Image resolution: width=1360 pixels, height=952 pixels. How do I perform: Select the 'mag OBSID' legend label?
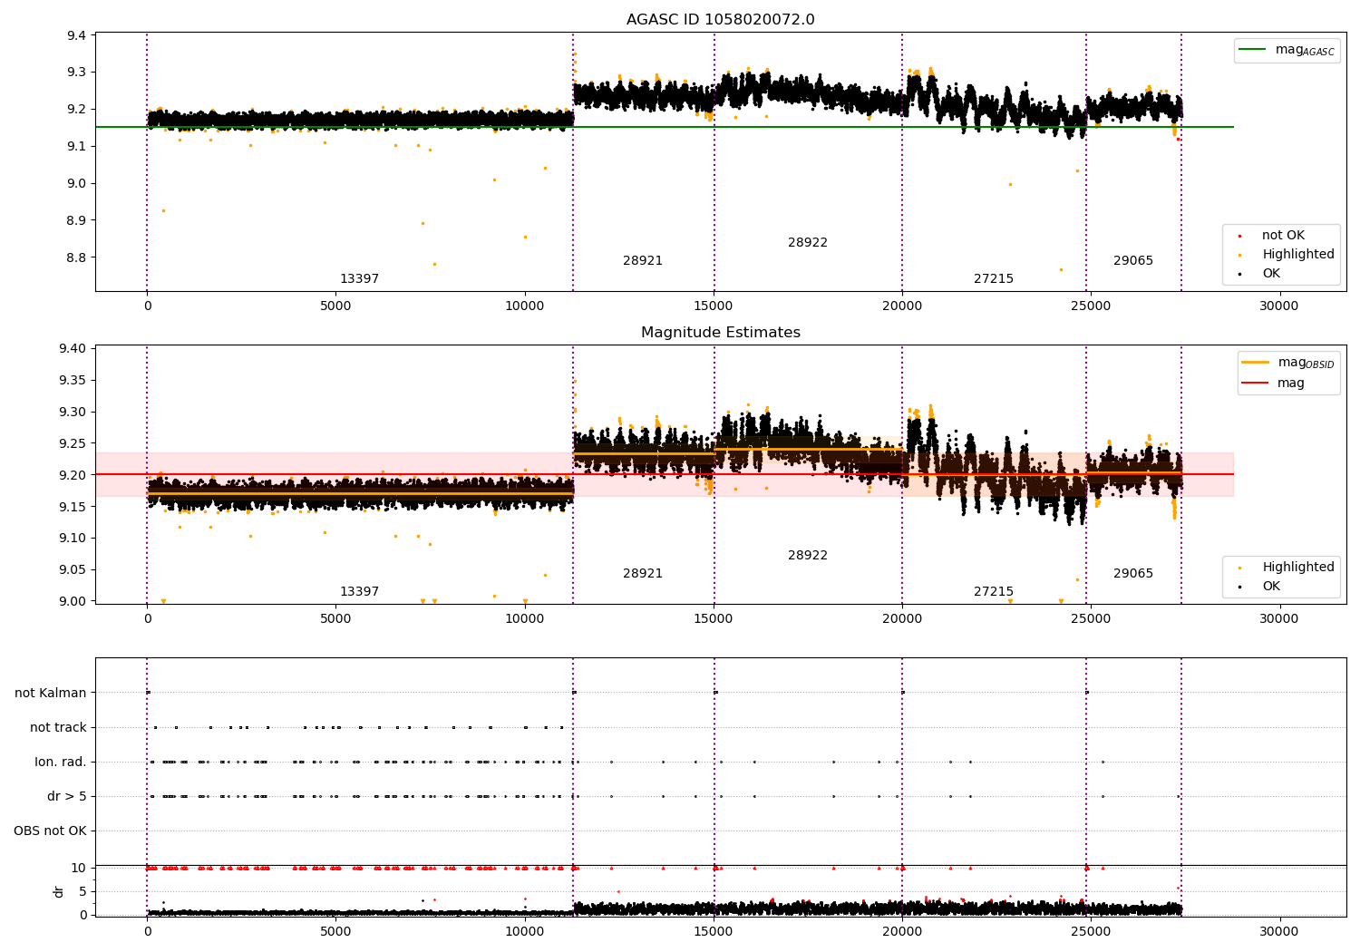(1307, 363)
